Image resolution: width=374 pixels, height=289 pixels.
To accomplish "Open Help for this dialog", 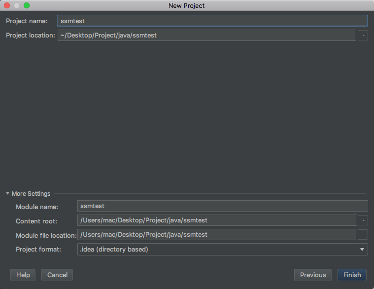I will point(23,275).
